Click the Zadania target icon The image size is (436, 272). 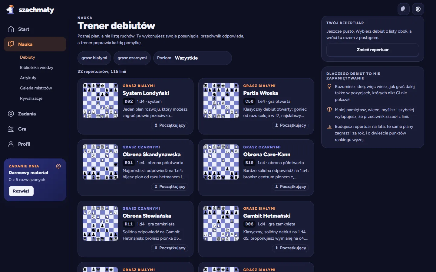pos(11,114)
